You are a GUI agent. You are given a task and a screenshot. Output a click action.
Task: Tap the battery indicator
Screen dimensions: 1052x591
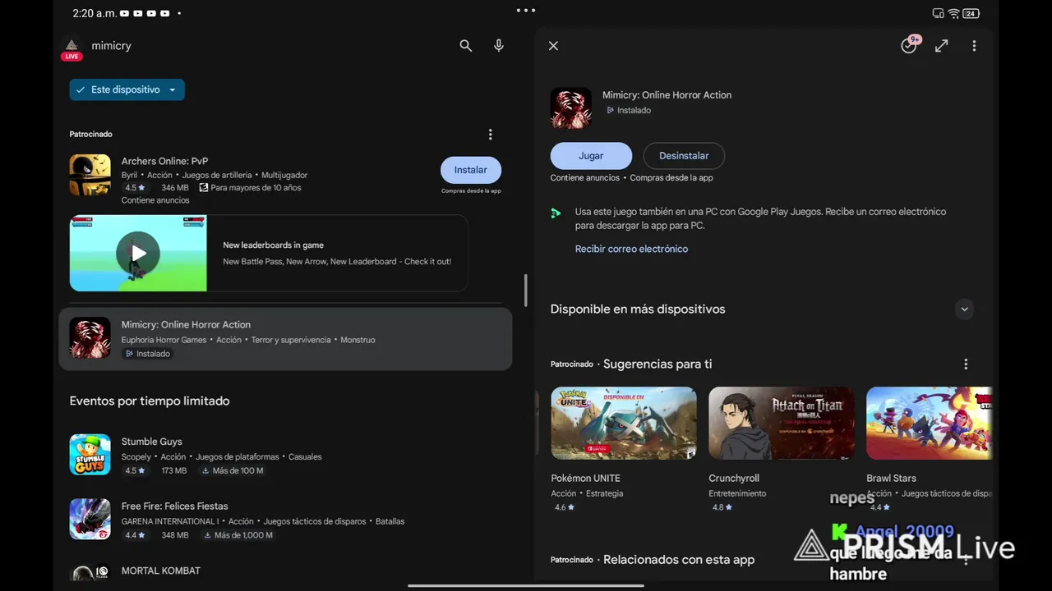(971, 13)
